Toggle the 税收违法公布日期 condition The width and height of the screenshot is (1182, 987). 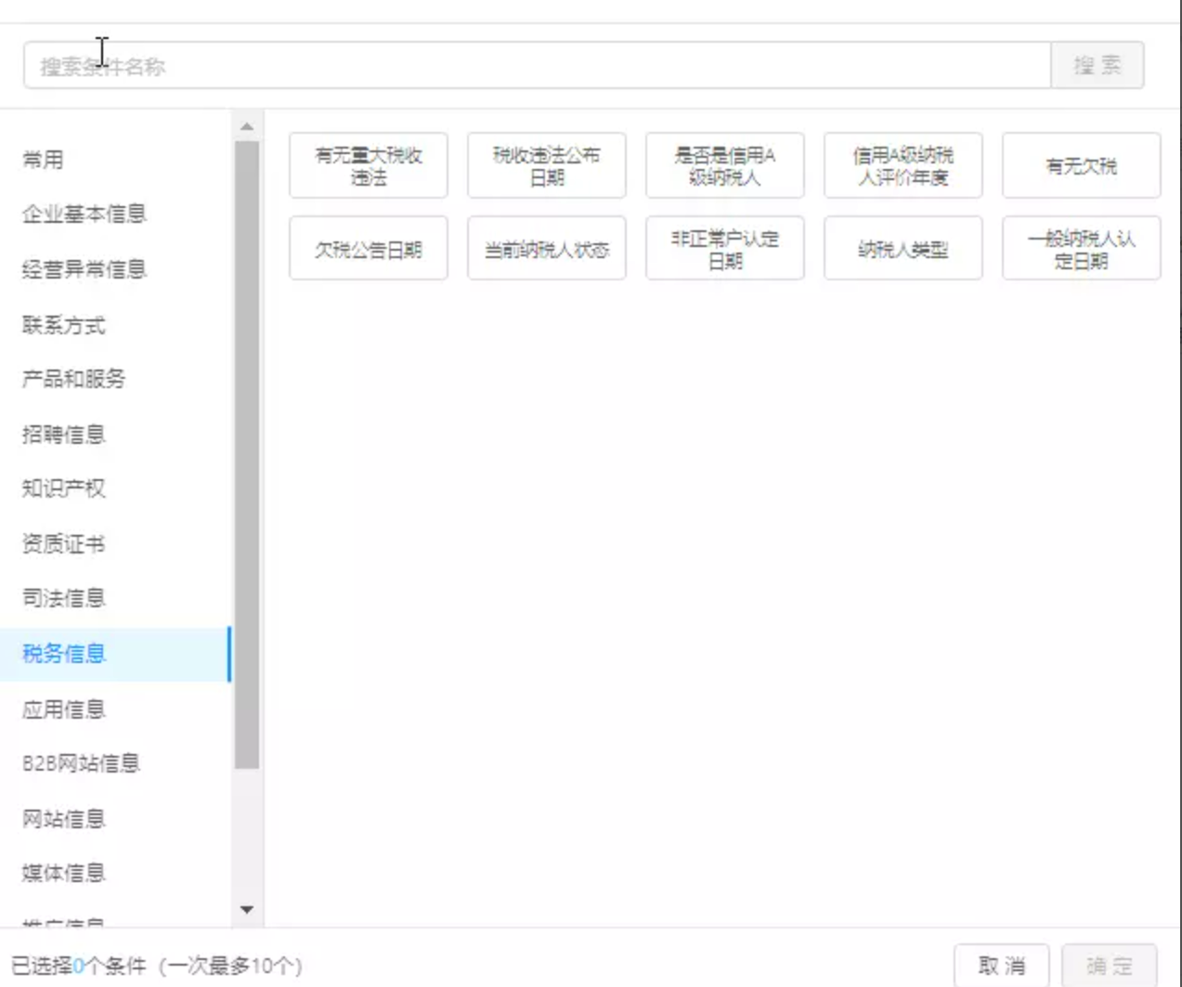pyautogui.click(x=547, y=166)
